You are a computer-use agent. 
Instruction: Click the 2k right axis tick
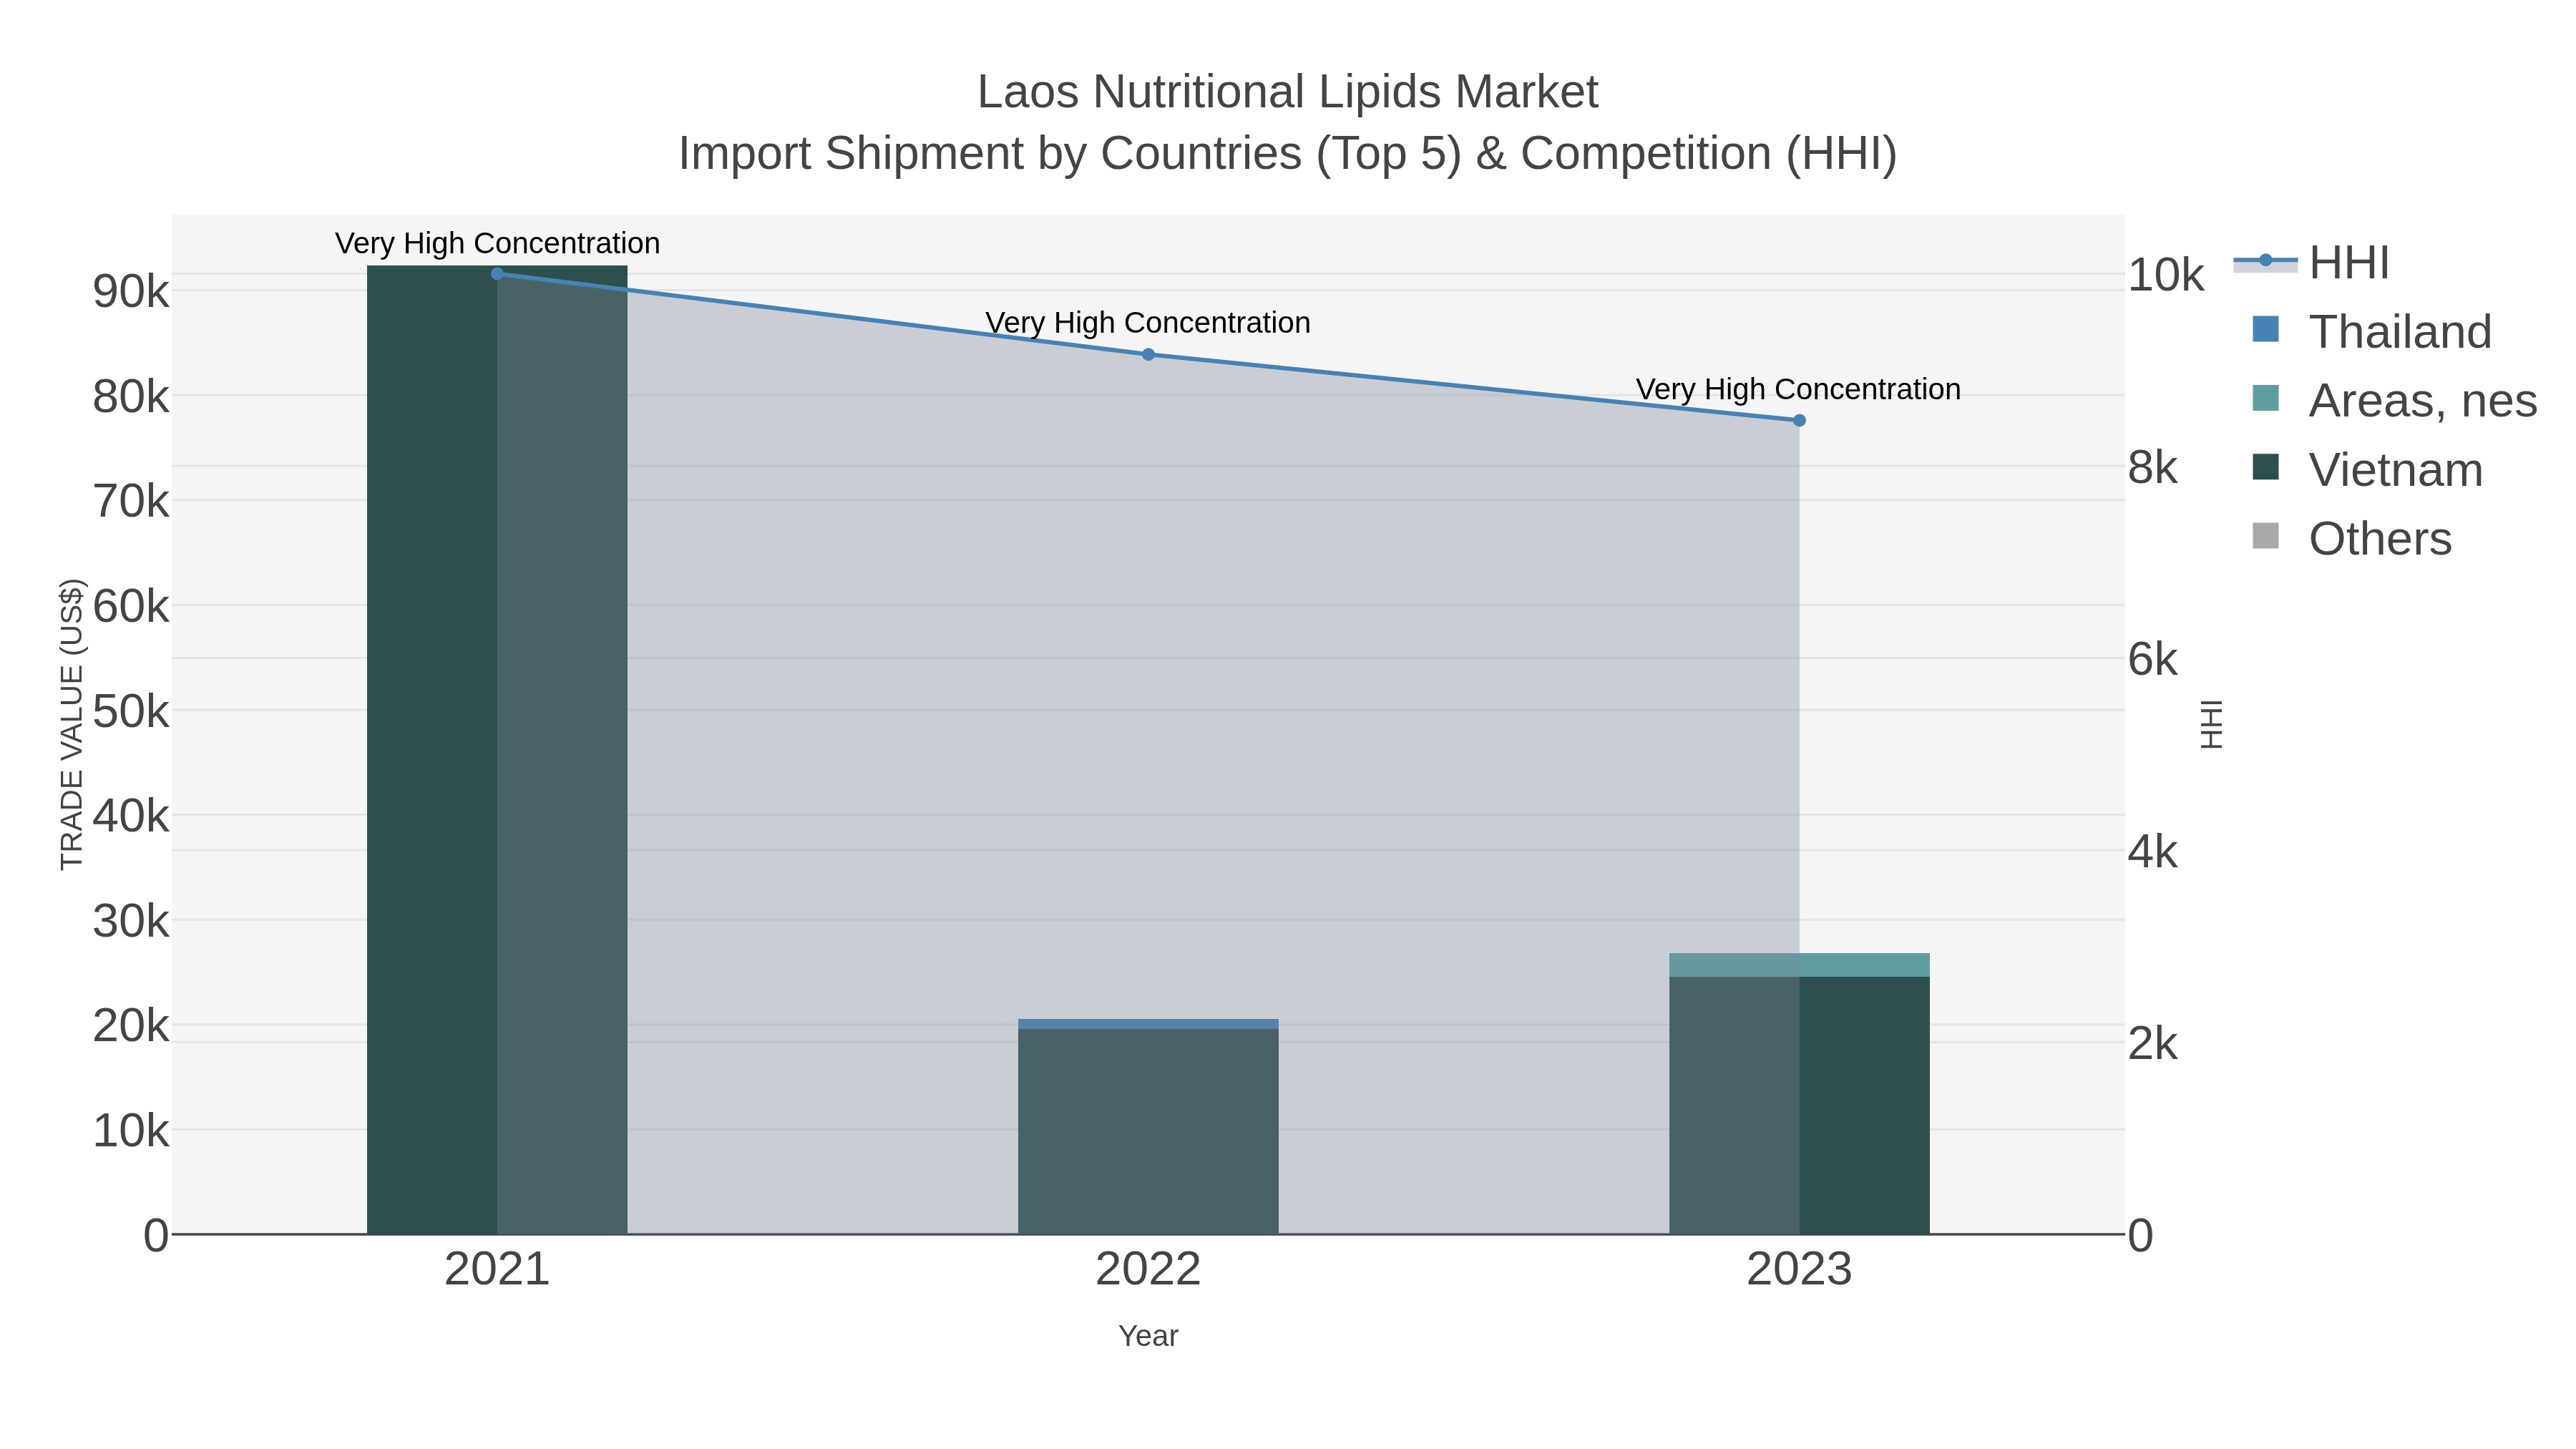2153,1044
